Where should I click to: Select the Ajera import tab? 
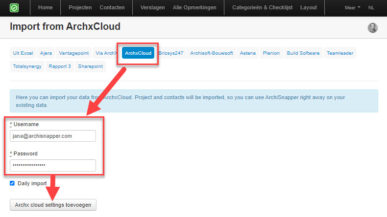[x=46, y=53]
